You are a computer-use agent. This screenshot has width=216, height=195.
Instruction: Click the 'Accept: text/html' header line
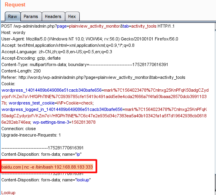click(68, 45)
